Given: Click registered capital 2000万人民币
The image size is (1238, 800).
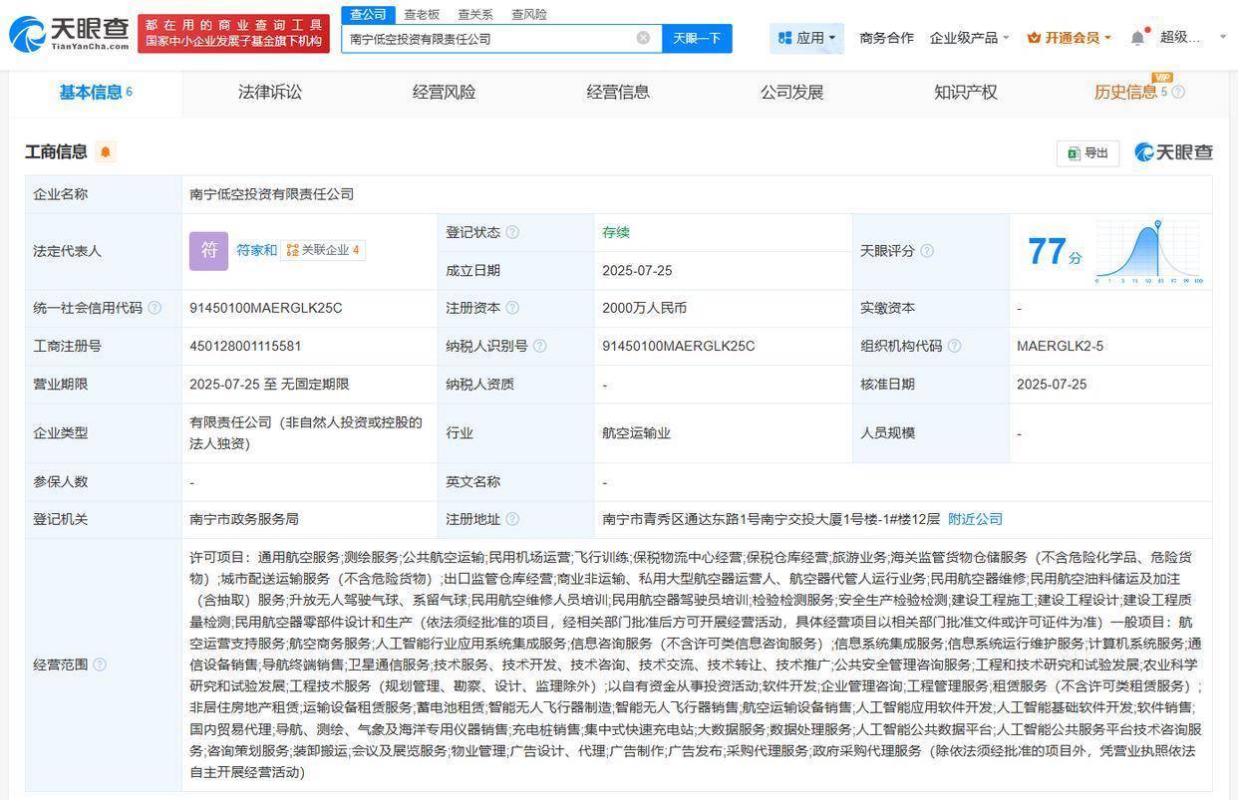Looking at the screenshot, I should [x=644, y=308].
